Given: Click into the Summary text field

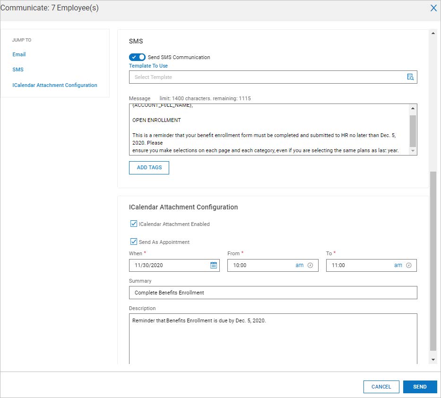Looking at the screenshot, I should click(x=273, y=293).
